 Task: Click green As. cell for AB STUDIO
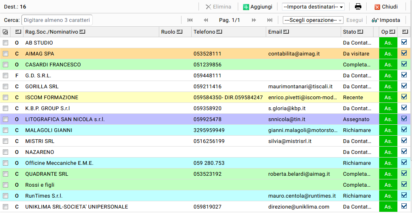(388, 43)
